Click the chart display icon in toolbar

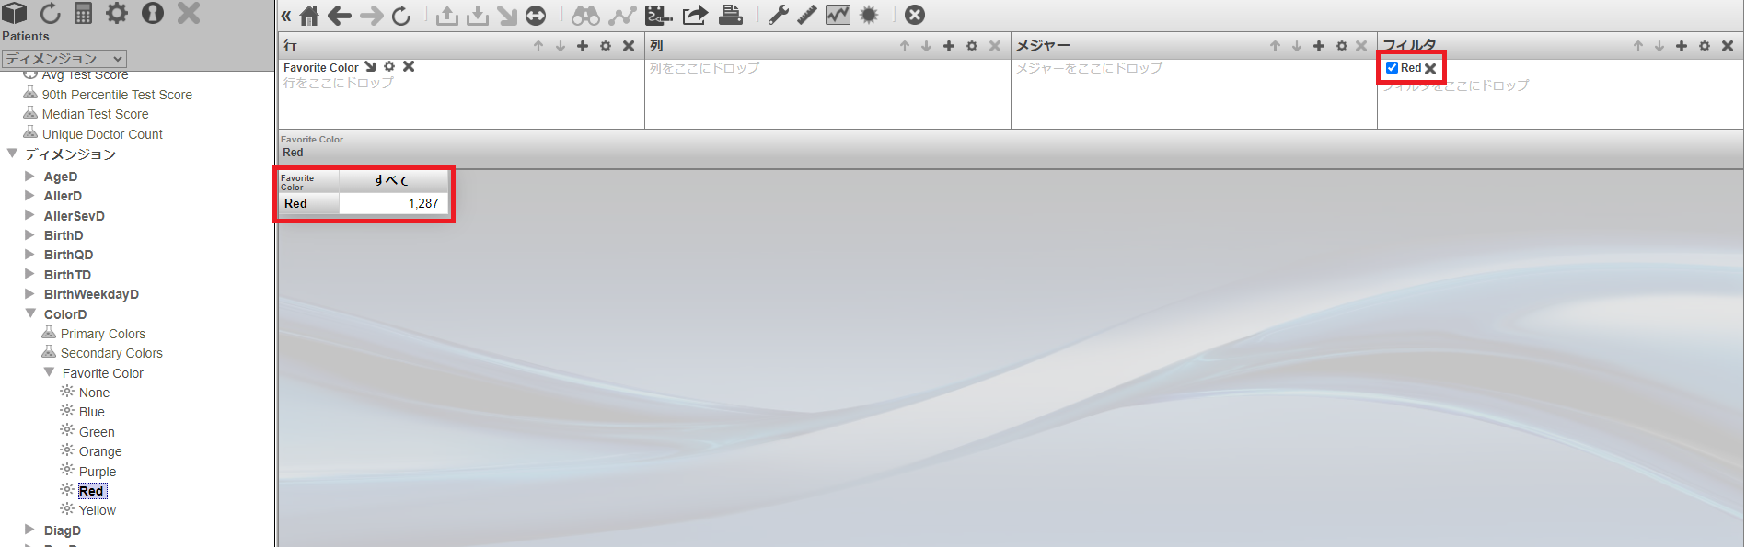point(838,16)
